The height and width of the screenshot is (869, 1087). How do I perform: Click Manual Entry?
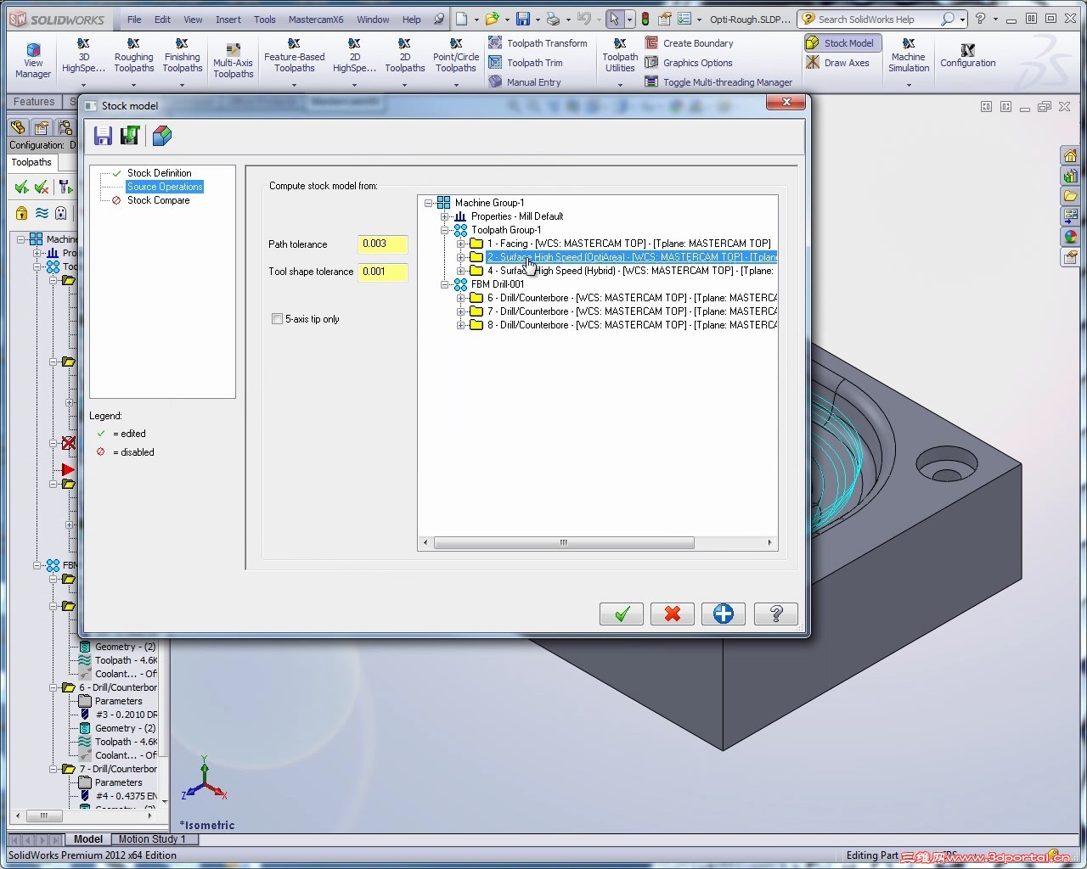tap(525, 82)
